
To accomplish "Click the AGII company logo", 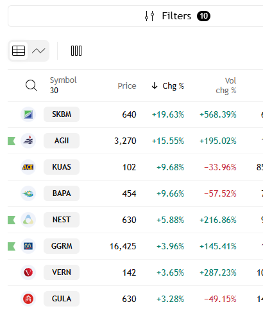I will pyautogui.click(x=28, y=141).
